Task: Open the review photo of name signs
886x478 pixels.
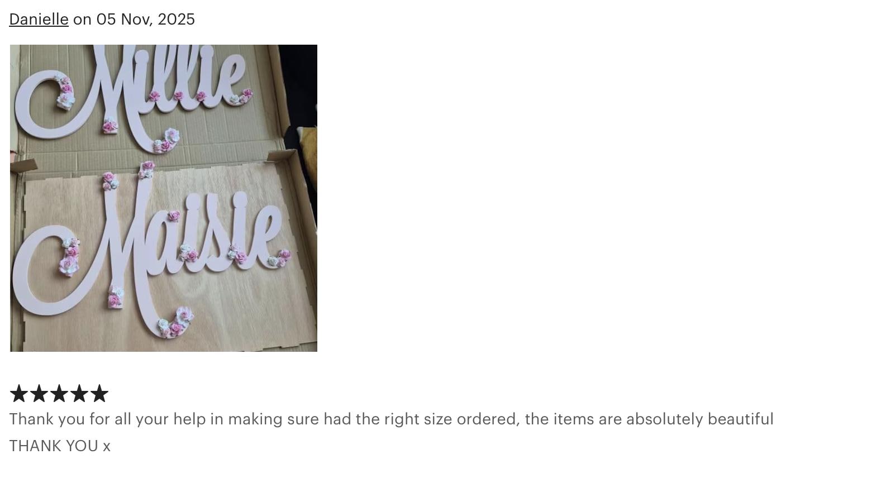Action: click(164, 198)
